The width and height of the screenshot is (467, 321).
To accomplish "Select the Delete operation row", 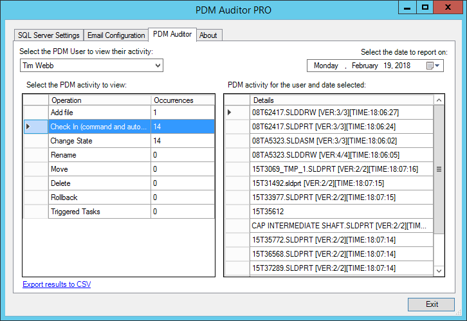I will (x=119, y=183).
